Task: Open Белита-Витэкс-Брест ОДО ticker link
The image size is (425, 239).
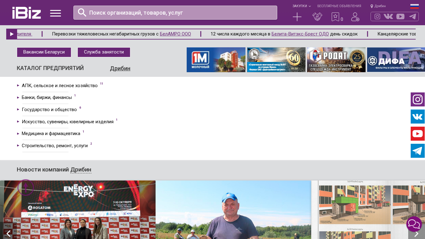Action: [x=300, y=34]
